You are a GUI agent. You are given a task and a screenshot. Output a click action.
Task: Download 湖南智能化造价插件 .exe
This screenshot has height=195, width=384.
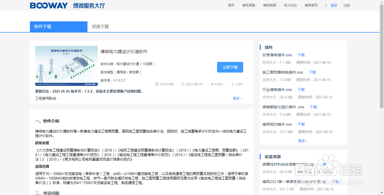(x=313, y=107)
